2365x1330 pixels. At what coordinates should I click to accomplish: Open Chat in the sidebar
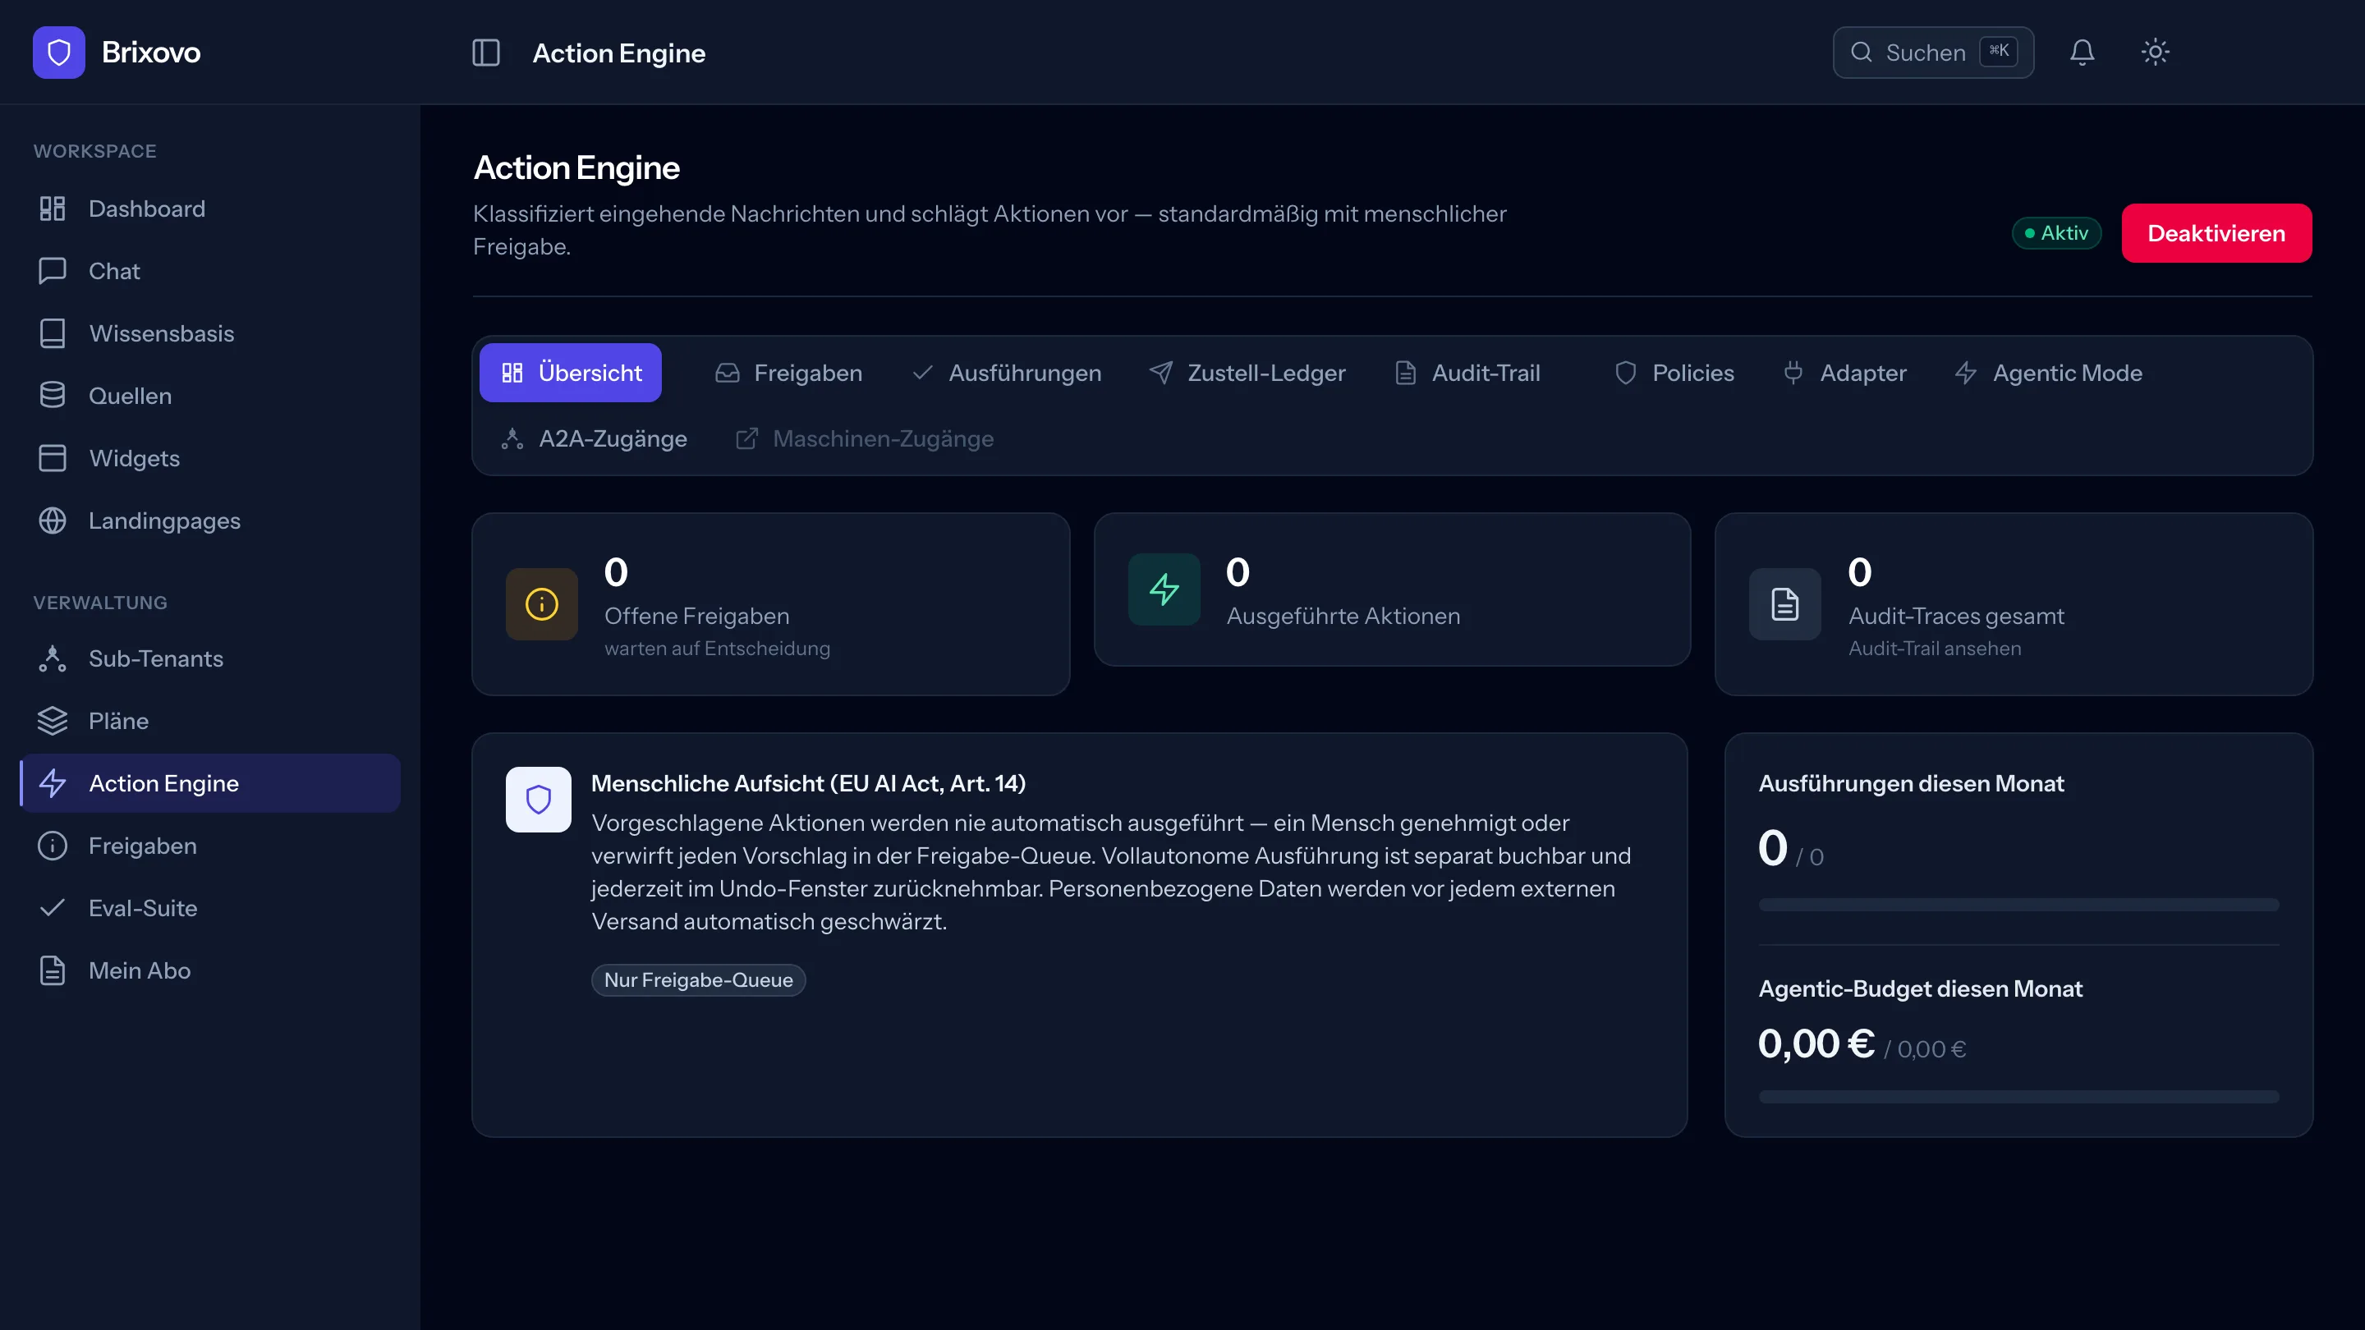click(x=210, y=271)
